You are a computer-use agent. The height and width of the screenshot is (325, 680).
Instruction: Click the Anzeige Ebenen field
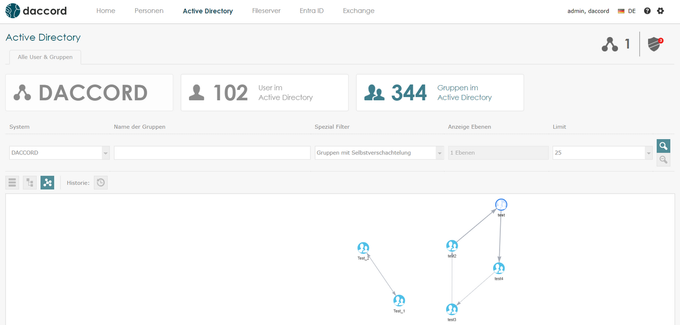(x=498, y=153)
